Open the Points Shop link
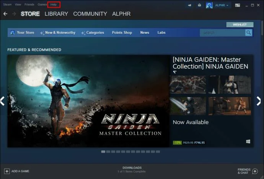Image resolution: width=264 pixels, height=179 pixels. (x=122, y=33)
